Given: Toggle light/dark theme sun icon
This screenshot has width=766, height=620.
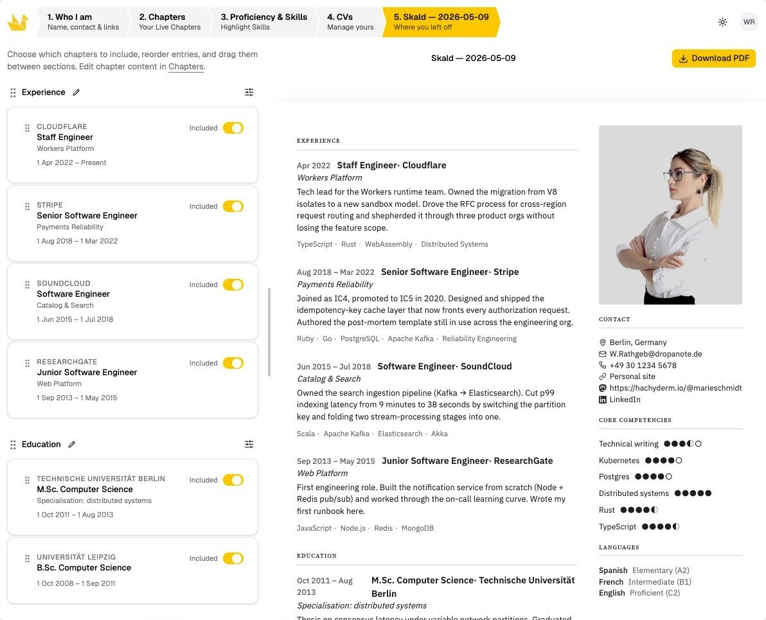Looking at the screenshot, I should coord(722,22).
